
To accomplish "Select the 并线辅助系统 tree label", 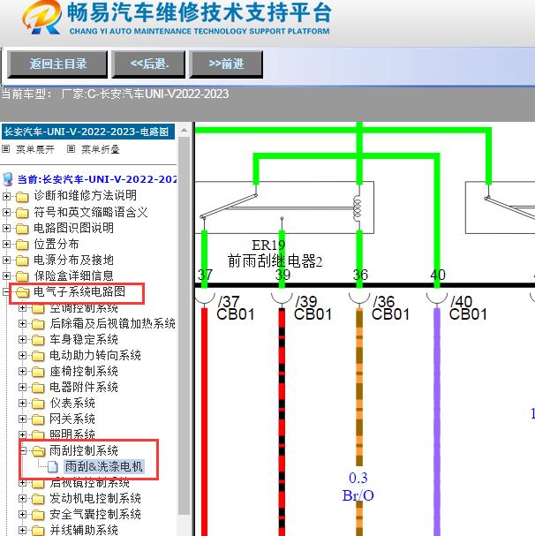I will pos(84,530).
